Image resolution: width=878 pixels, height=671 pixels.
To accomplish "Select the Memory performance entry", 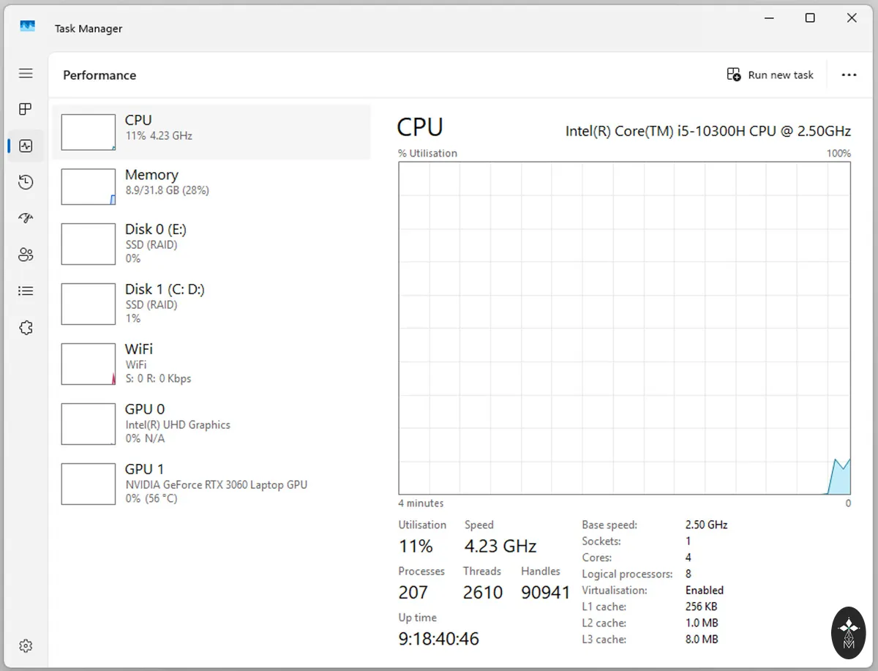I will pos(211,187).
